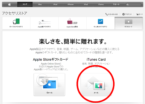Open the iPhone tab in the nav bar

(70, 4)
